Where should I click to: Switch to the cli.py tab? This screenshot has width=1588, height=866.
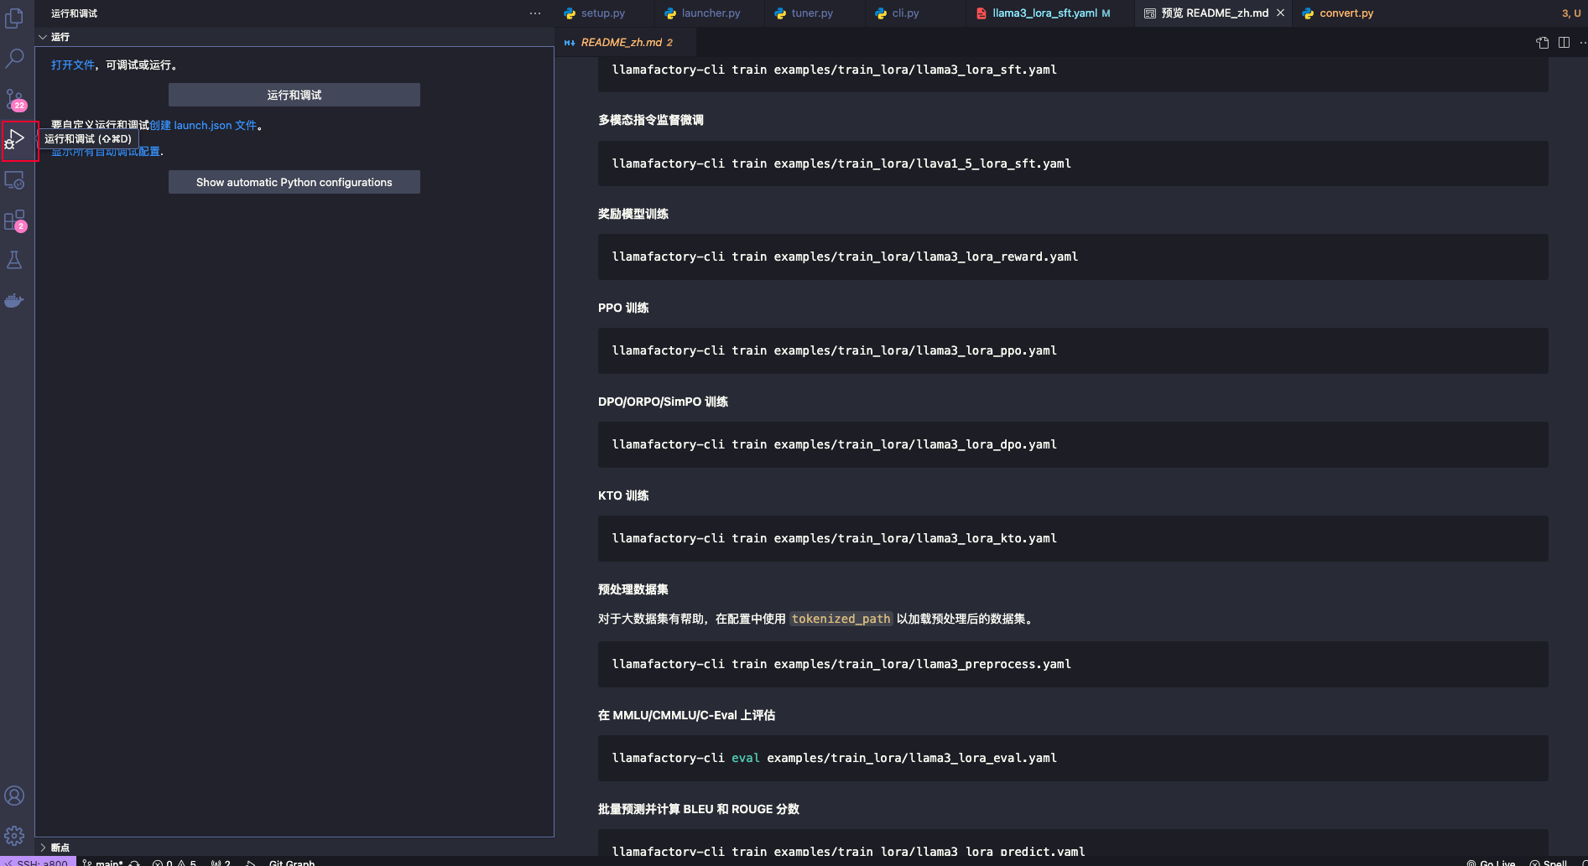pyautogui.click(x=904, y=13)
